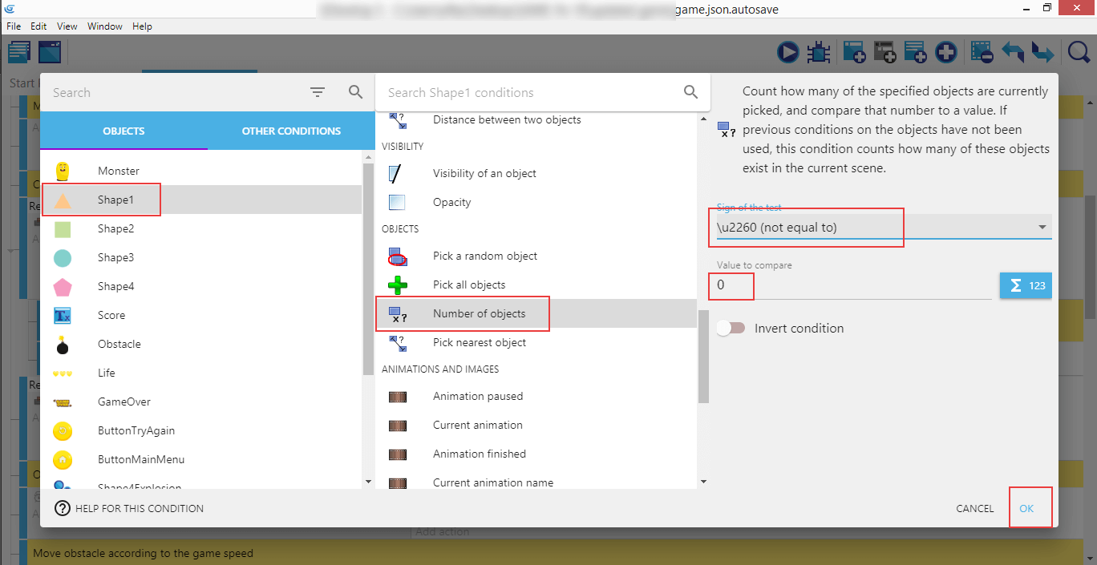The height and width of the screenshot is (565, 1097).
Task: Click the project manager icon at top left
Action: coord(19,53)
